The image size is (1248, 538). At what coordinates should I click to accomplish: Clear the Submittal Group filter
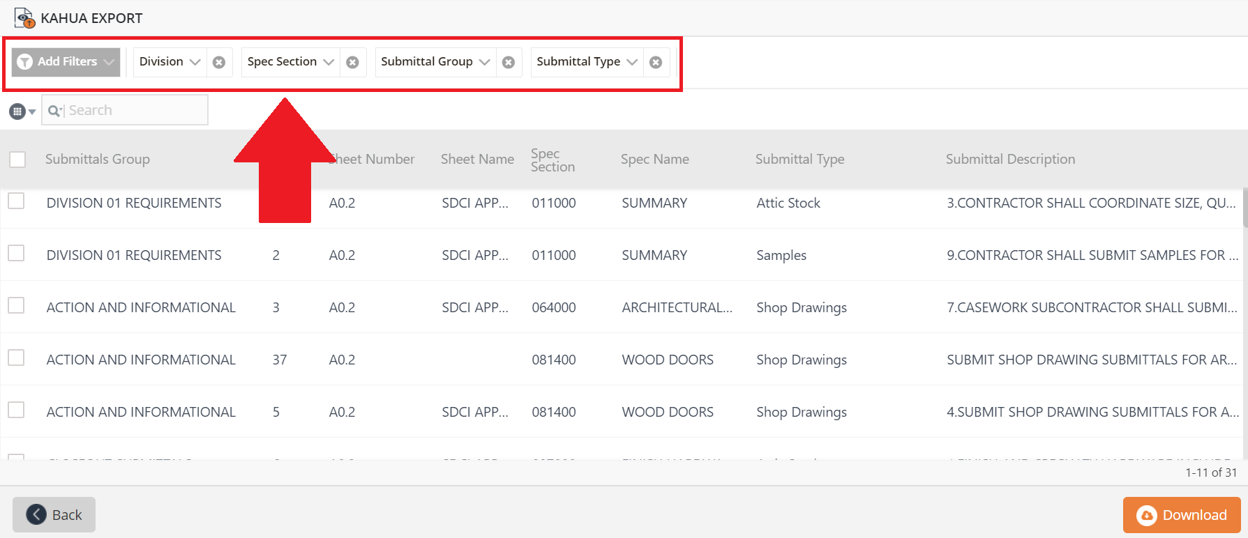coord(509,62)
